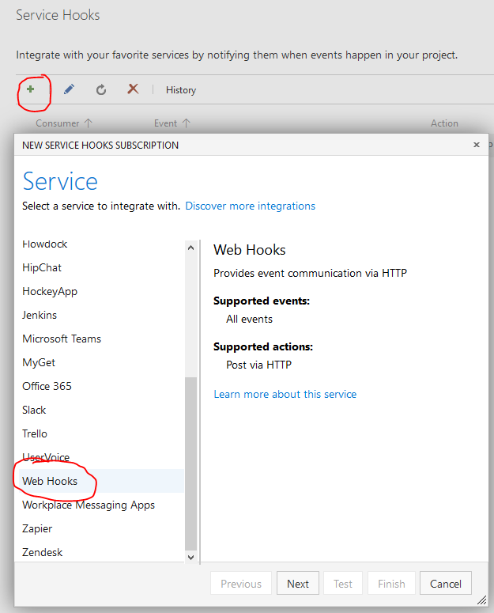Screen dimensions: 494x613
Task: Sort by the Consumer column header
Action: (63, 123)
